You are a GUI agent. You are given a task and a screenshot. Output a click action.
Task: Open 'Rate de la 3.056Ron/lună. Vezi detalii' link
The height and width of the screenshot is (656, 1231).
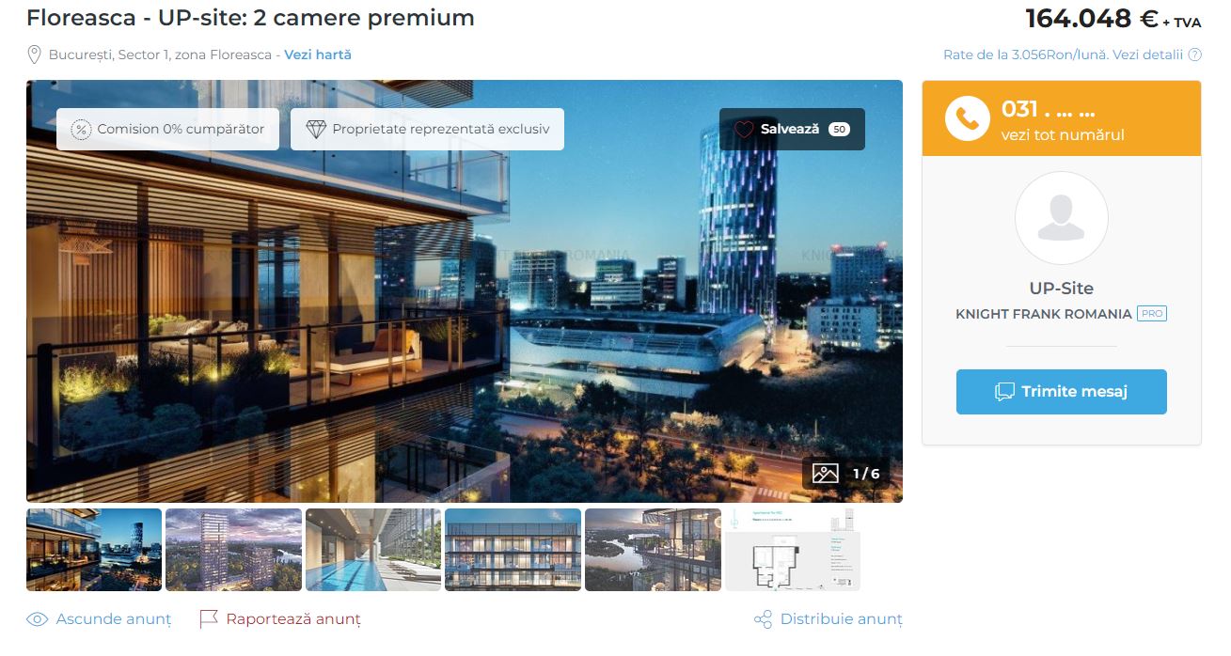[1063, 55]
